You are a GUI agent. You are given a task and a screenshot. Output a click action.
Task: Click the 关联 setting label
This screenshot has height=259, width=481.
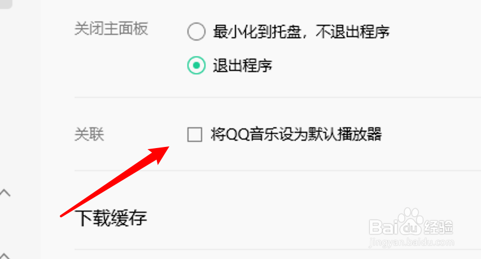[89, 135]
